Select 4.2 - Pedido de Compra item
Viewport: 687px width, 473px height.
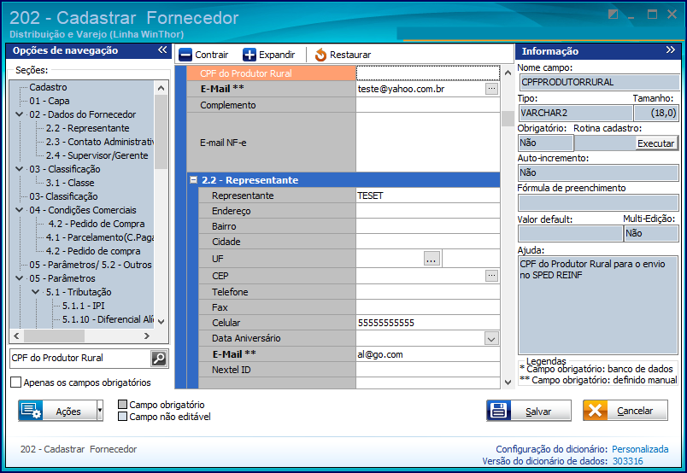97,224
